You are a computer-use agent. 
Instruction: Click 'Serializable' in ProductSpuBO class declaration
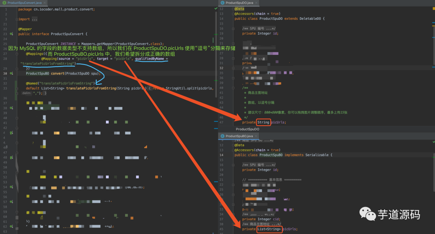pyautogui.click(x=317, y=155)
